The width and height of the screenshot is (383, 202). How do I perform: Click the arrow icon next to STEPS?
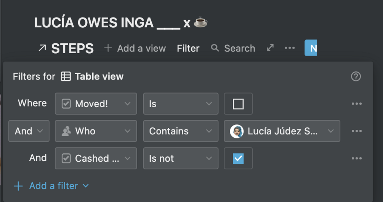[x=42, y=48]
